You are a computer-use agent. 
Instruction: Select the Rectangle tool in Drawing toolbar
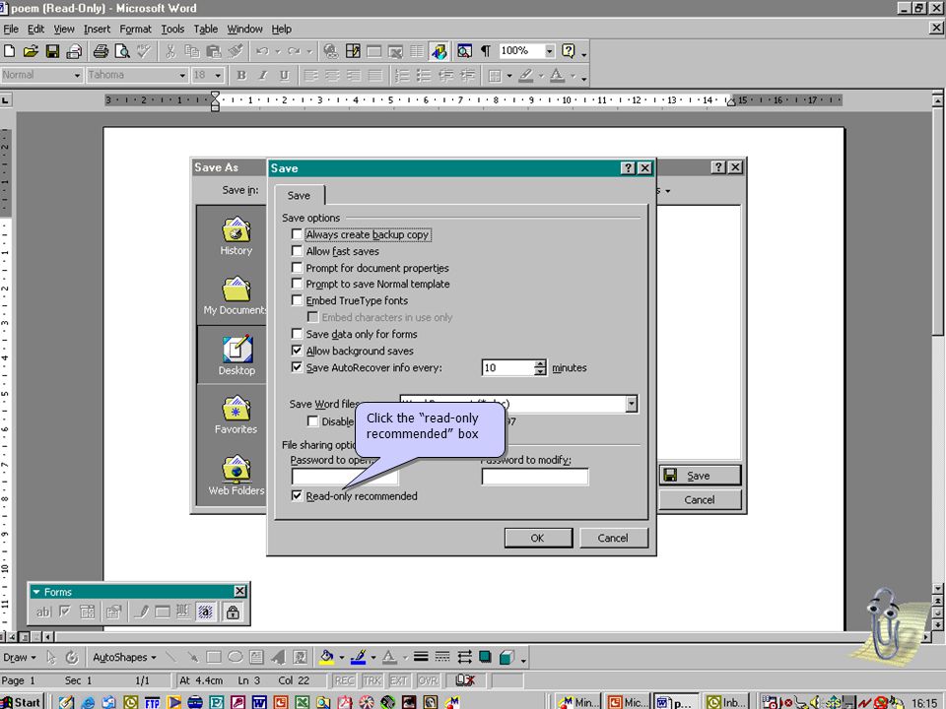click(214, 657)
